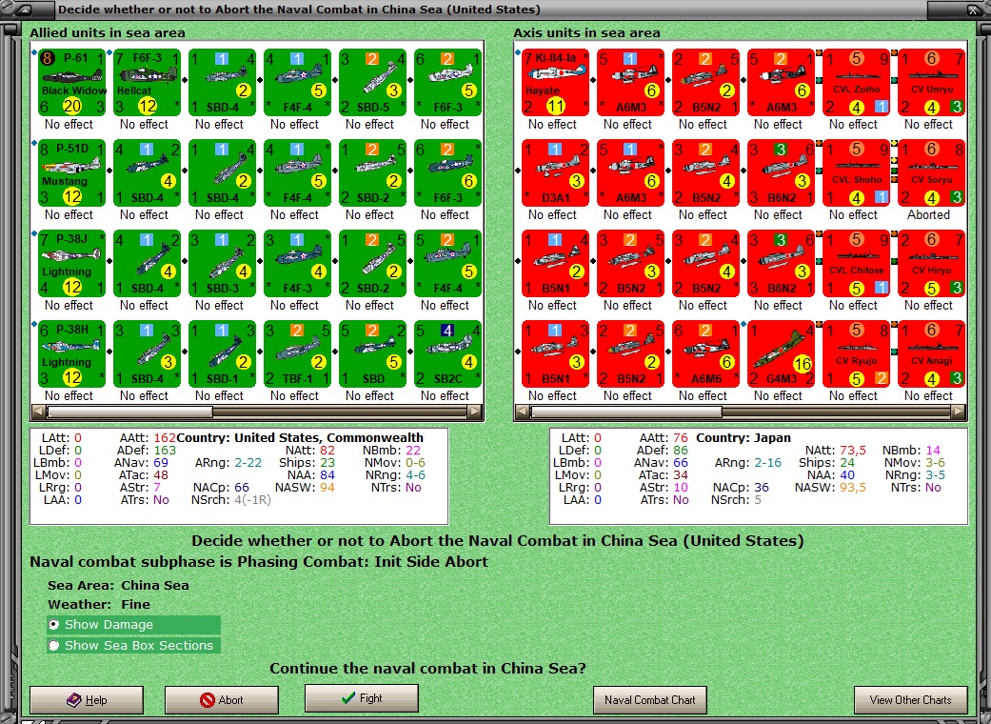This screenshot has height=724, width=991.
Task: Select the F6F-3 Hellcat Allied unit
Action: tap(147, 82)
